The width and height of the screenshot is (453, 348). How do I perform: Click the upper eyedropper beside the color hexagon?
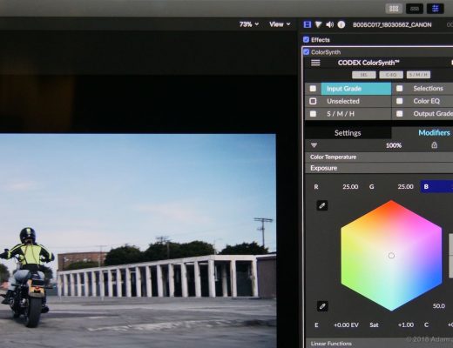(x=322, y=205)
